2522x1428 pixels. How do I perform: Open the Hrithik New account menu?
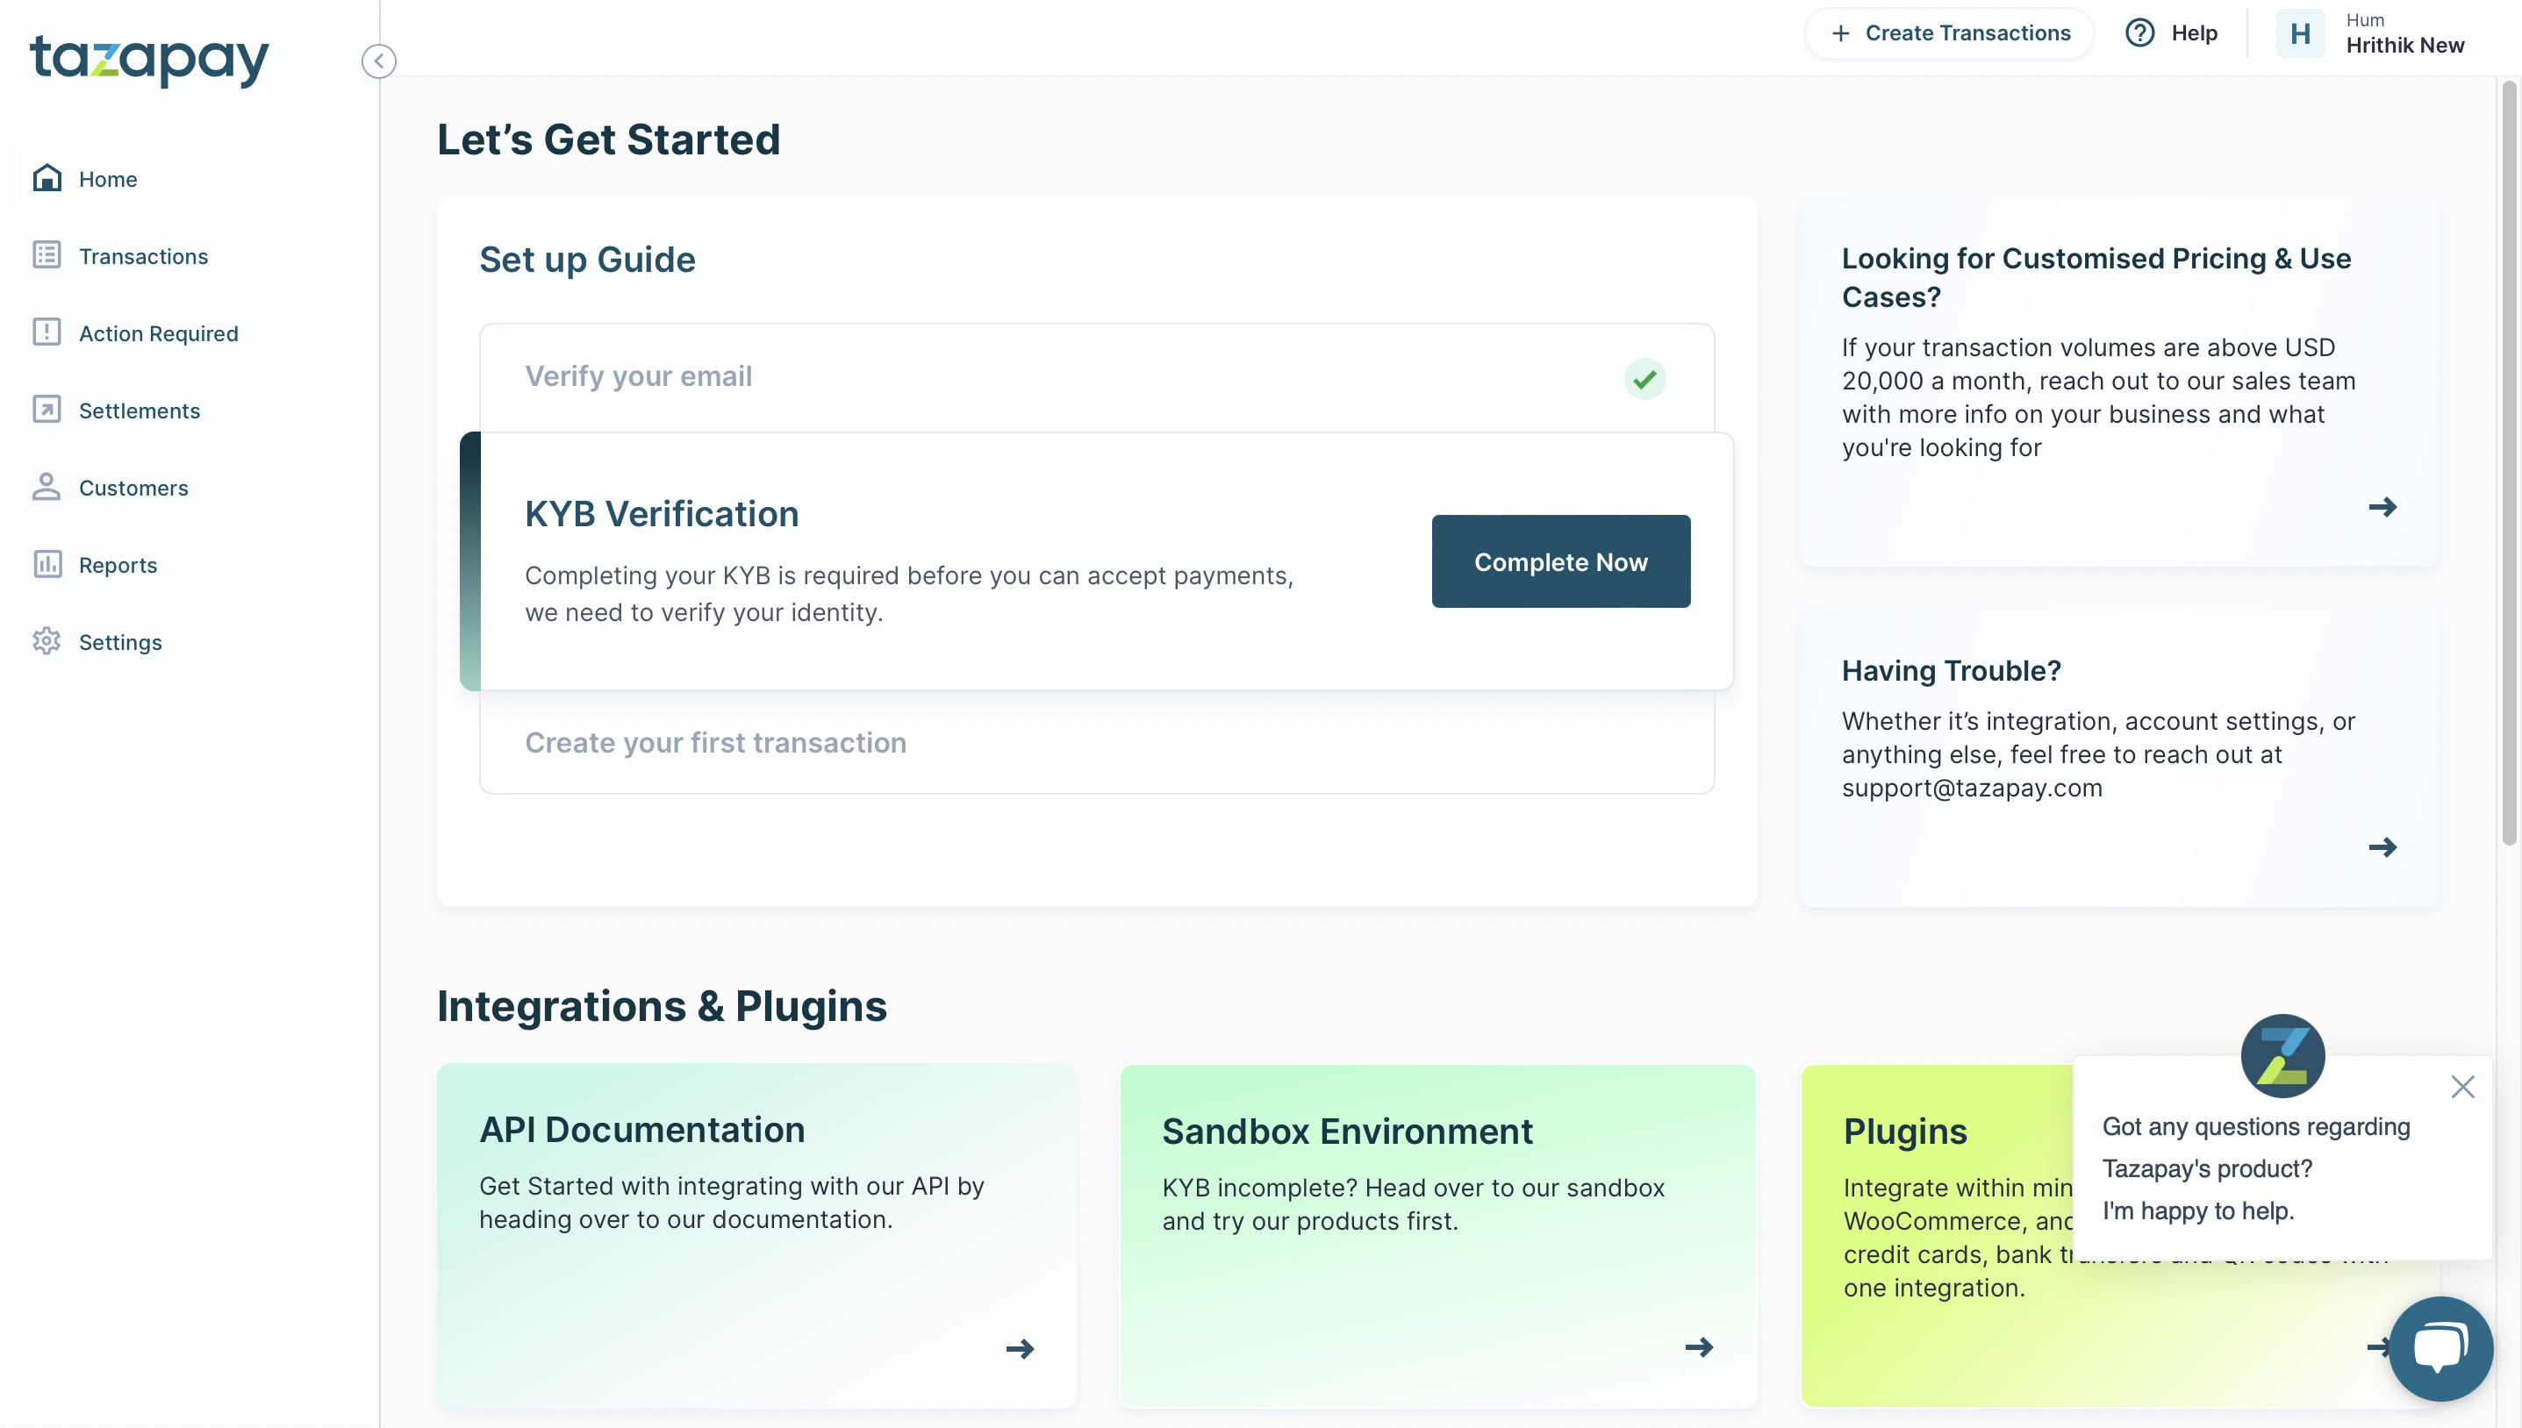pos(2404,45)
